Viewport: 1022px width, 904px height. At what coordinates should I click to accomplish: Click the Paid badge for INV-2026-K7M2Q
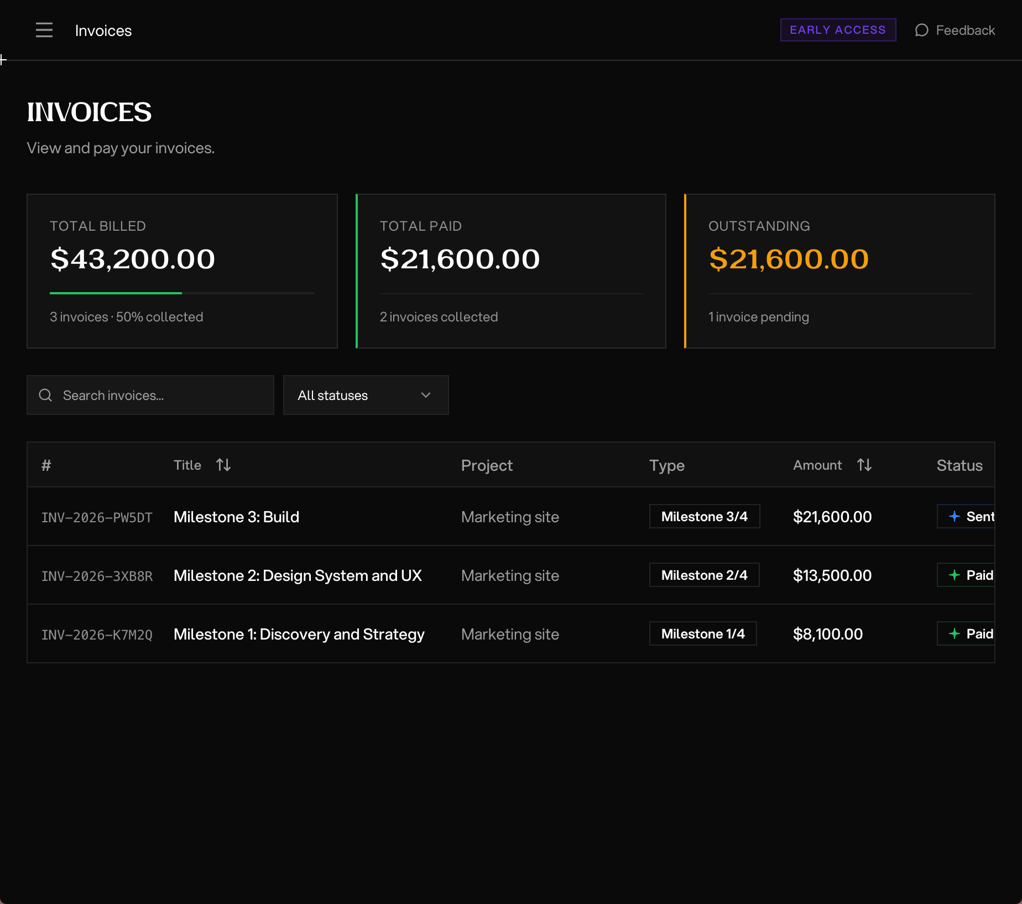point(966,633)
